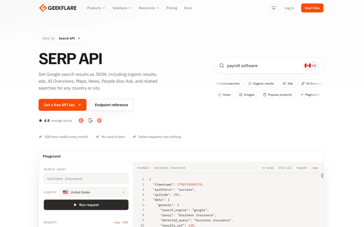Click fold all in the code viewer
364x227 pixels.
pos(285,168)
